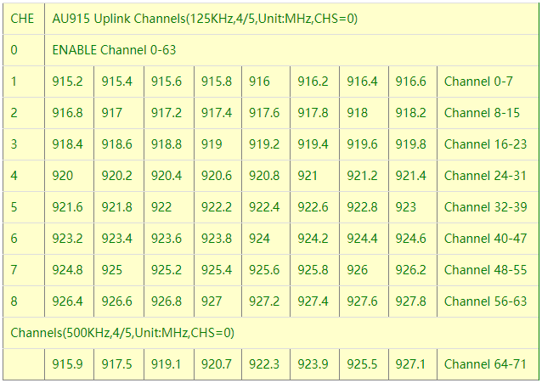The height and width of the screenshot is (383, 542).
Task: Click the Channel 56-63 label
Action: [x=485, y=301]
